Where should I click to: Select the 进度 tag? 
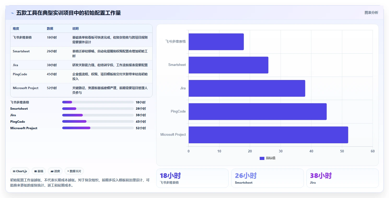(55, 171)
